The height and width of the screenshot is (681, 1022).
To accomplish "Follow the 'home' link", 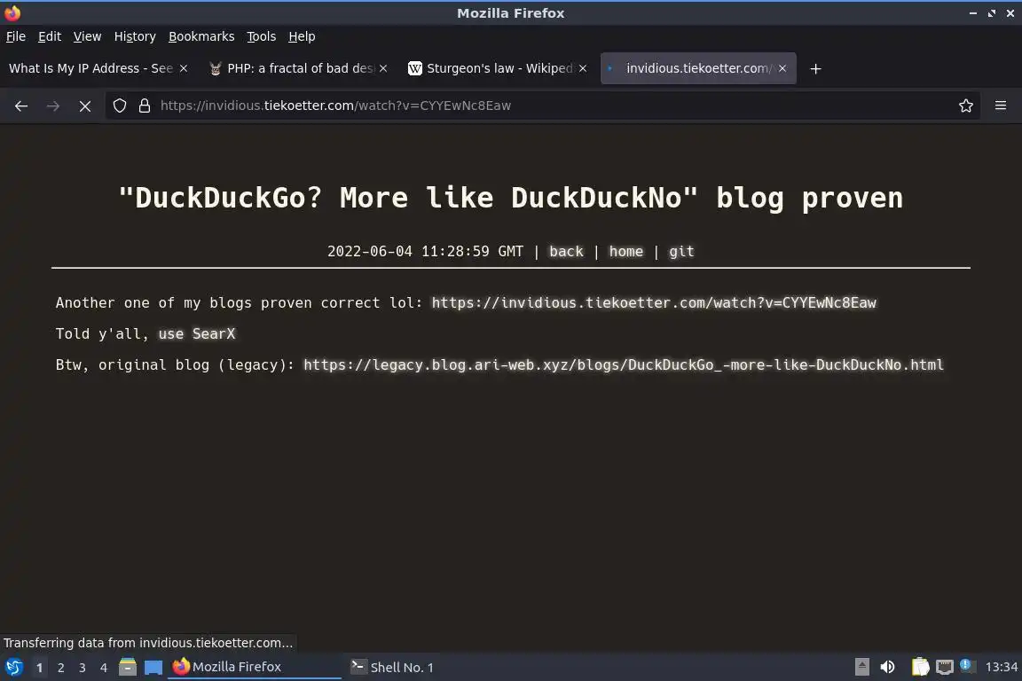I will pyautogui.click(x=626, y=252).
